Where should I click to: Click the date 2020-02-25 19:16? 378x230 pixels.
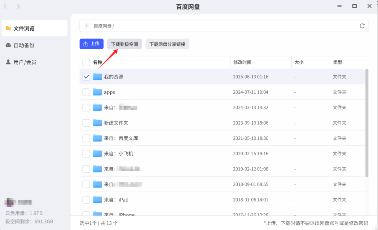250,154
